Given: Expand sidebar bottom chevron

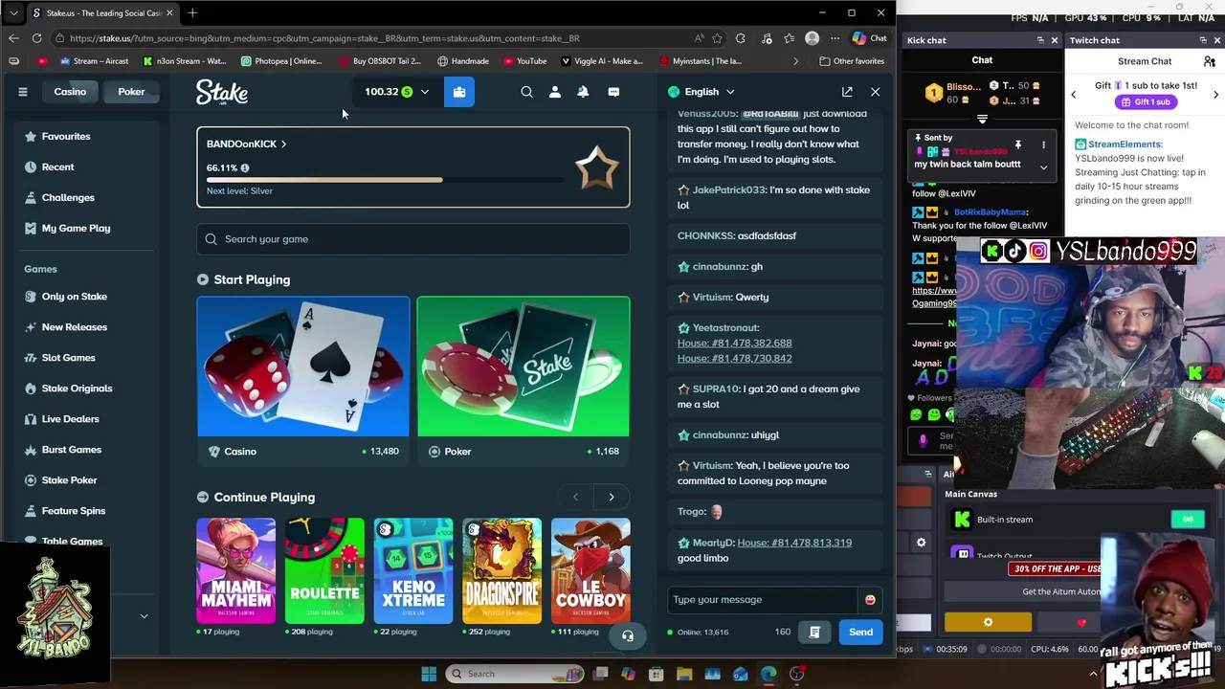Looking at the screenshot, I should [x=144, y=616].
